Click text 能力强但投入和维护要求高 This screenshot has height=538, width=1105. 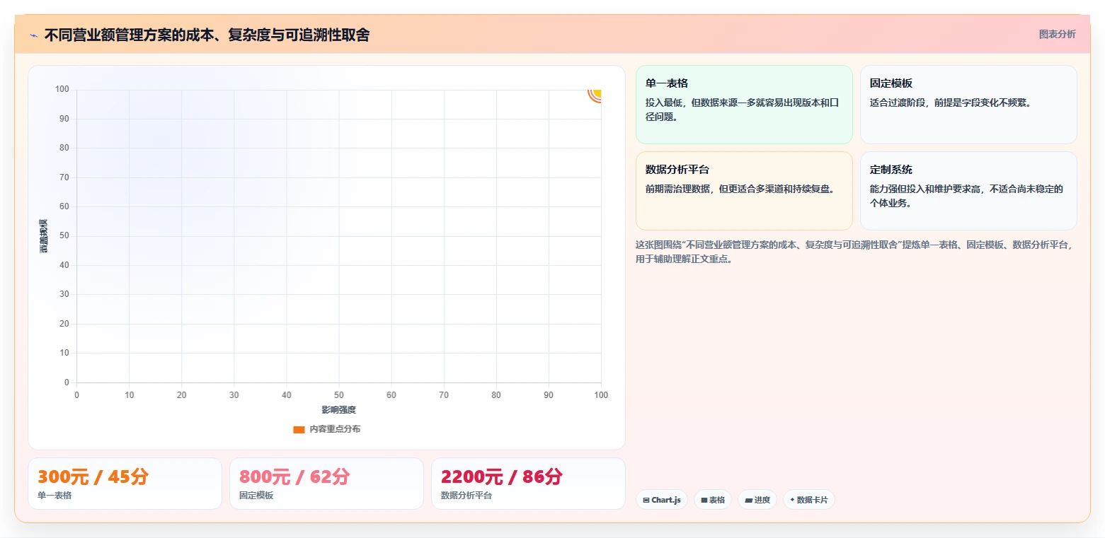coord(967,196)
